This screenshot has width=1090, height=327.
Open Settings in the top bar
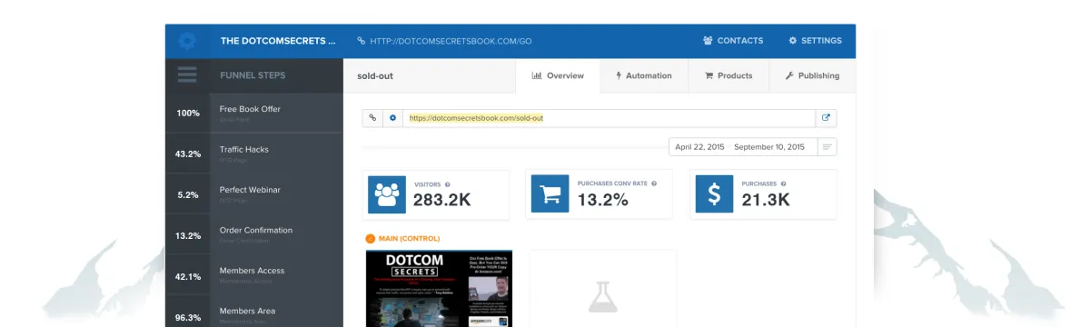point(815,41)
